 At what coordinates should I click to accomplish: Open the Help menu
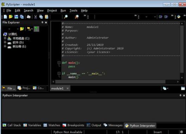tap(84, 11)
